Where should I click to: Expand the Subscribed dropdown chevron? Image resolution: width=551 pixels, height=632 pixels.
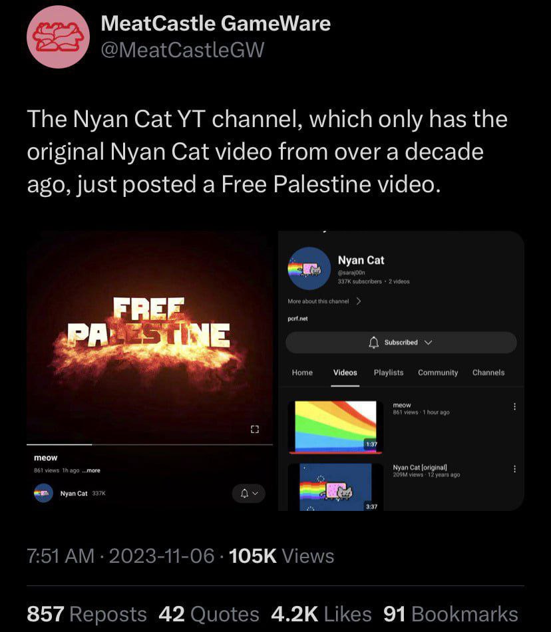pos(428,342)
